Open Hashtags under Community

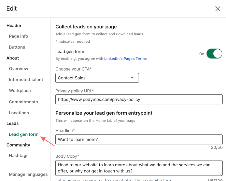(19, 156)
